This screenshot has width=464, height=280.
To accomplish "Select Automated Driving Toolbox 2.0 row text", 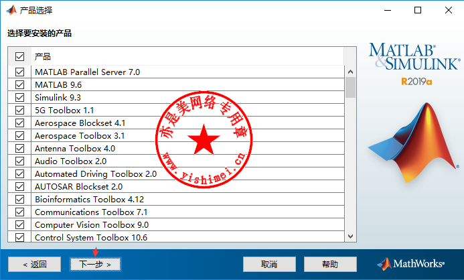I will [x=96, y=173].
